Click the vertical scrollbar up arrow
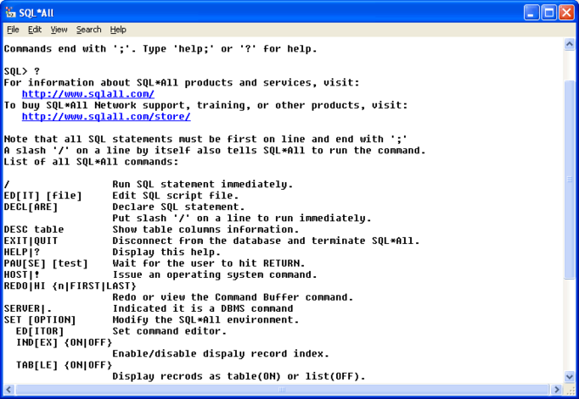This screenshot has height=399, width=579. 569,45
